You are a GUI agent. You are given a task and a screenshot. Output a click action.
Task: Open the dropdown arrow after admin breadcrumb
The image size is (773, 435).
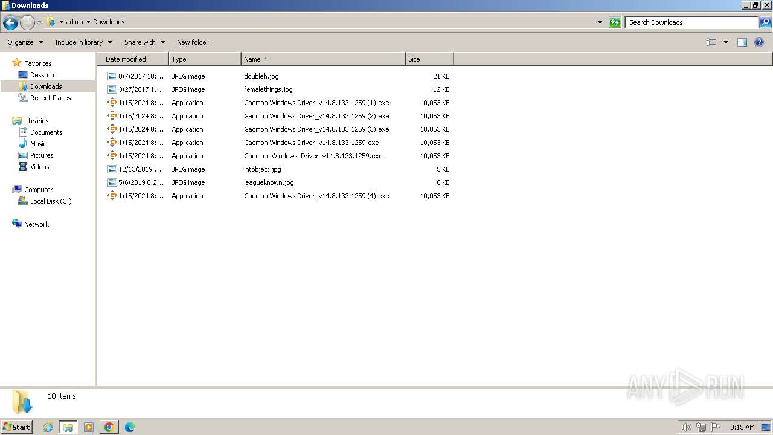pyautogui.click(x=88, y=22)
